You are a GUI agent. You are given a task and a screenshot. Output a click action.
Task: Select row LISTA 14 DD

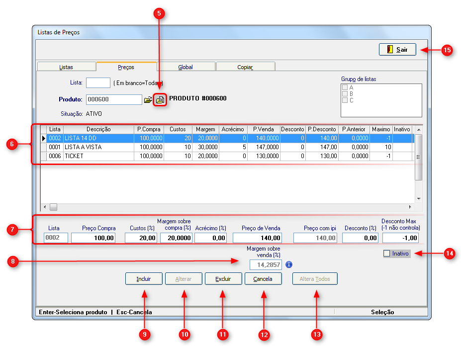(227, 138)
